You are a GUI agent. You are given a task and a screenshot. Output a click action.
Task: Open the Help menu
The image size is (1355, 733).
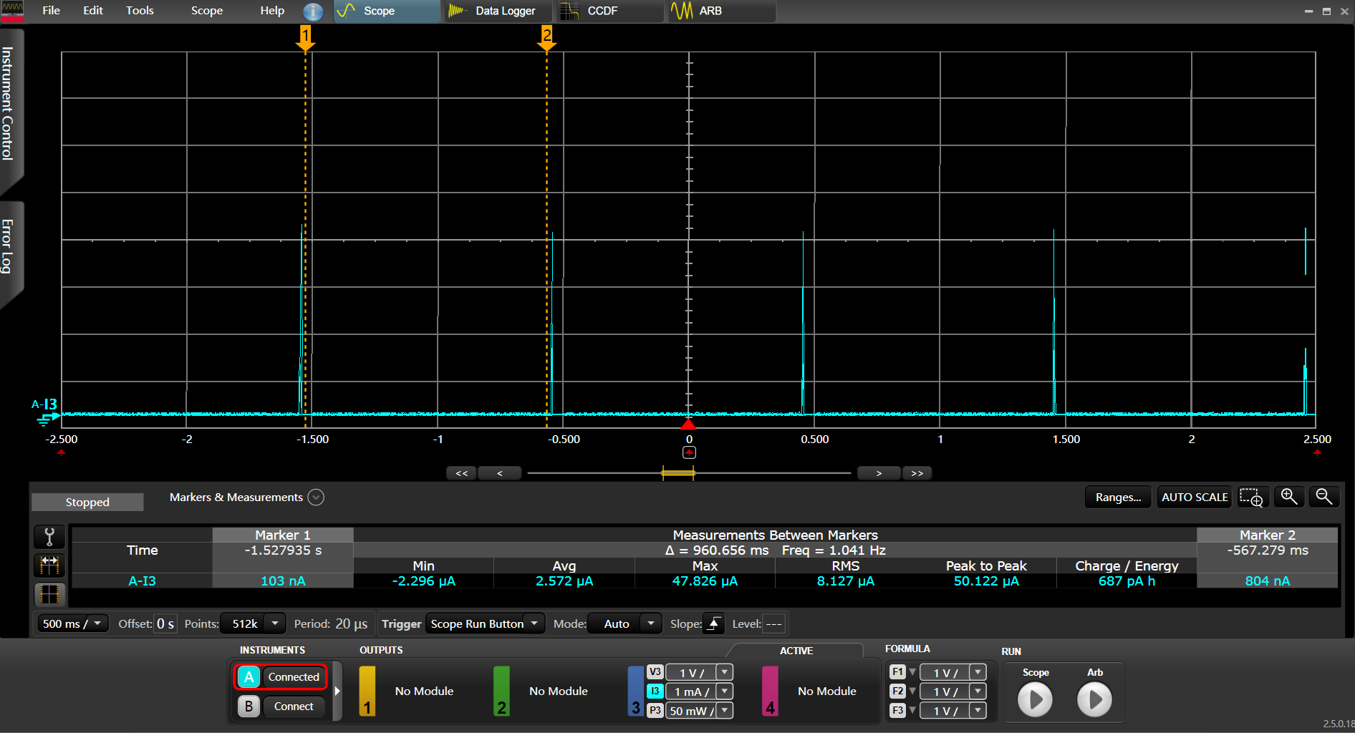point(272,11)
